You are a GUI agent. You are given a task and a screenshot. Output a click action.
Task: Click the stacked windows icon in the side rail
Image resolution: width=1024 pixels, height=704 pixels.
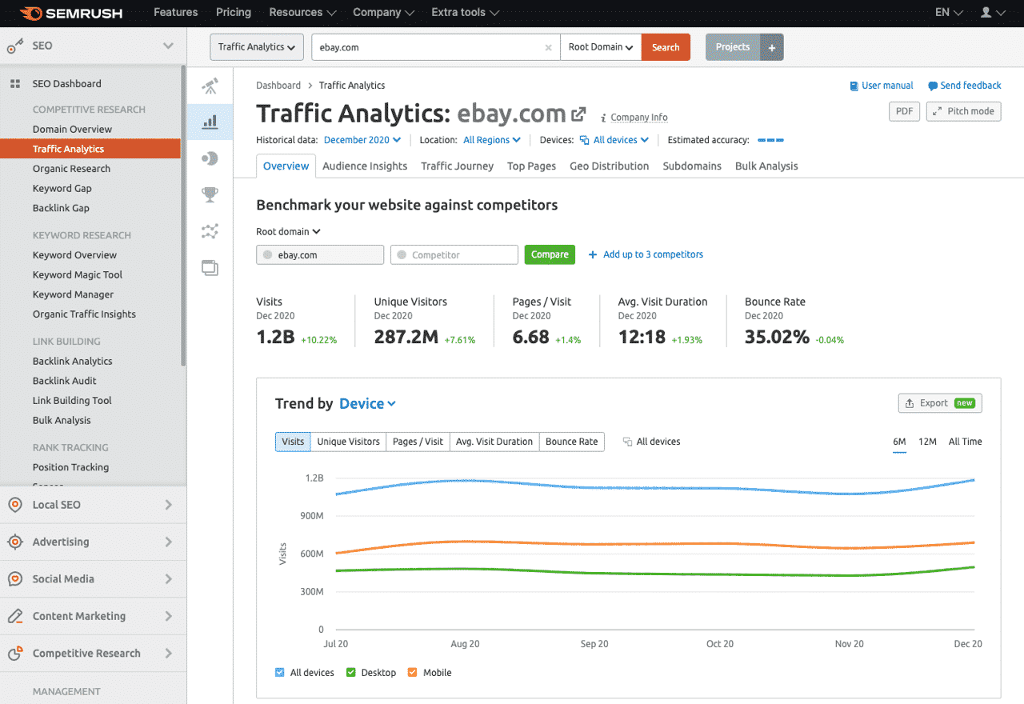point(210,268)
